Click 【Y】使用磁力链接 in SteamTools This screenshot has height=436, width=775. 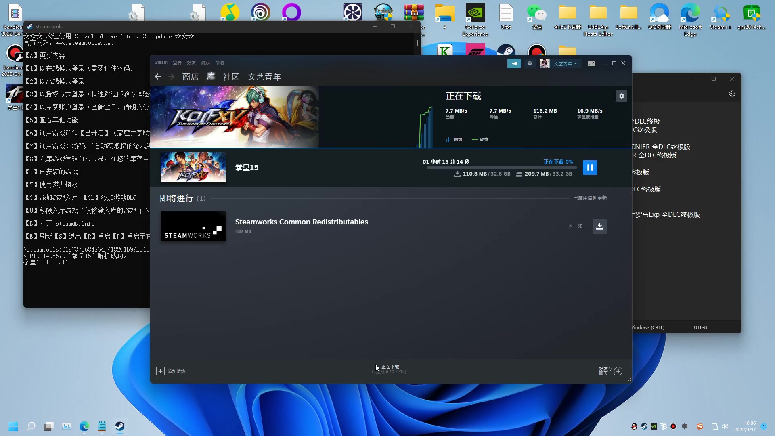click(x=52, y=184)
